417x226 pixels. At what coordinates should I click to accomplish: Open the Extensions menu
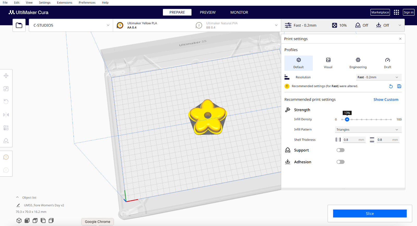click(65, 3)
